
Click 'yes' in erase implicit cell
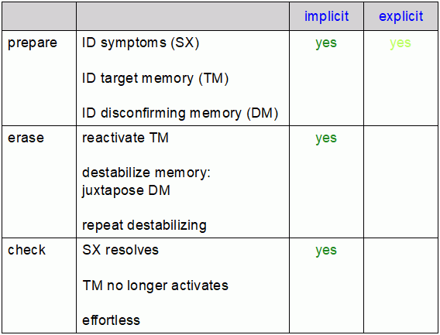tap(326, 138)
